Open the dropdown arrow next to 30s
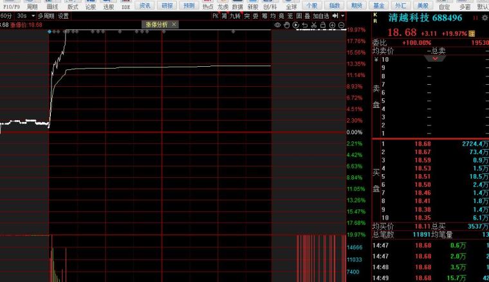Screen dimensions: 489x282 point(33,15)
